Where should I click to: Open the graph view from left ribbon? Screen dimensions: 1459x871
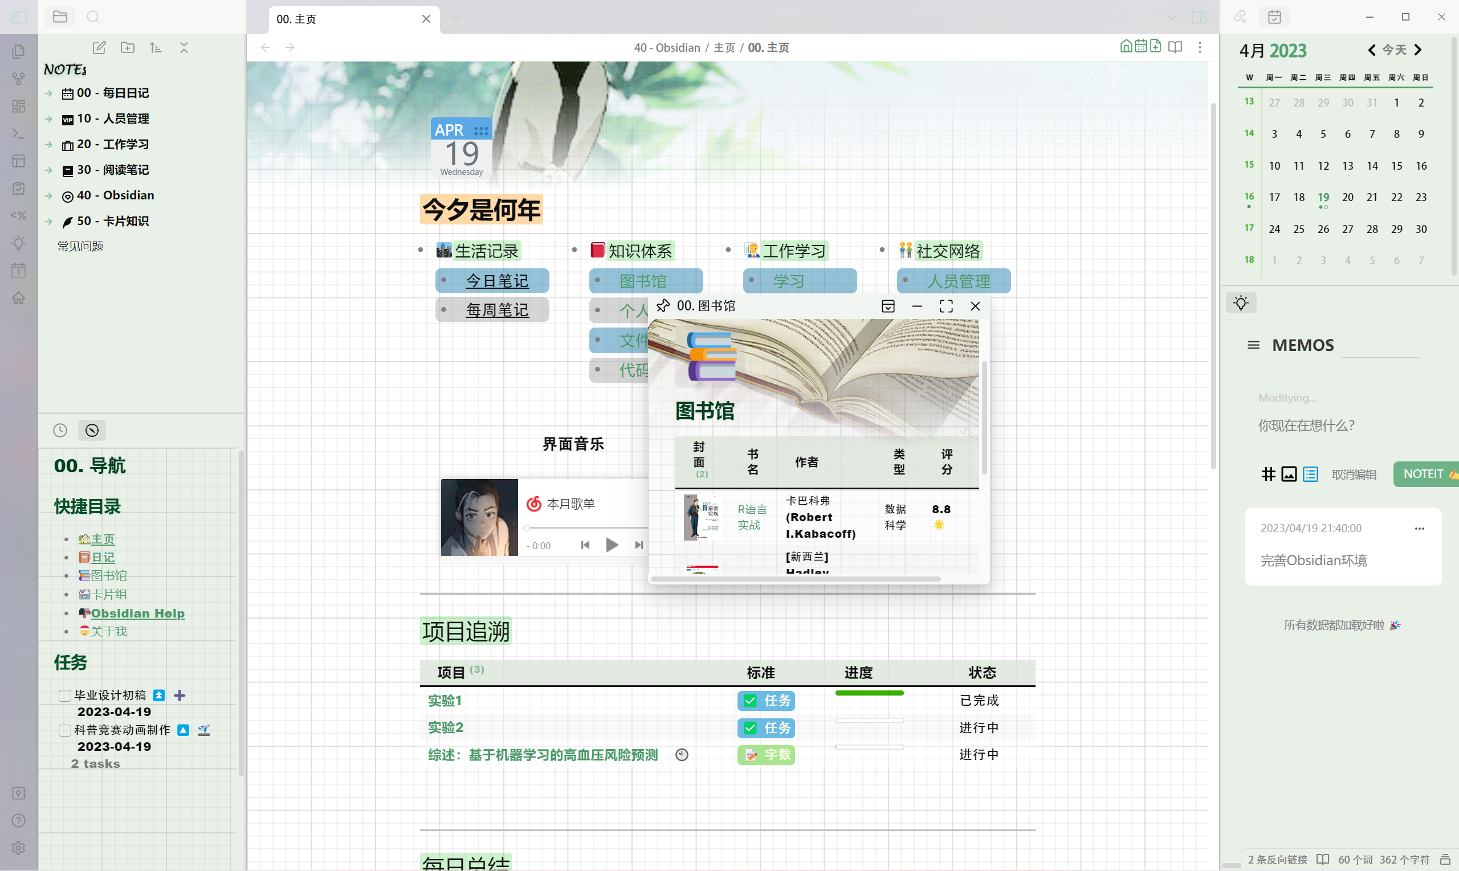(x=18, y=78)
